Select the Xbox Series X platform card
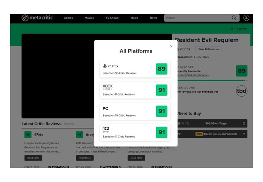263x182 pixels. tap(135, 90)
